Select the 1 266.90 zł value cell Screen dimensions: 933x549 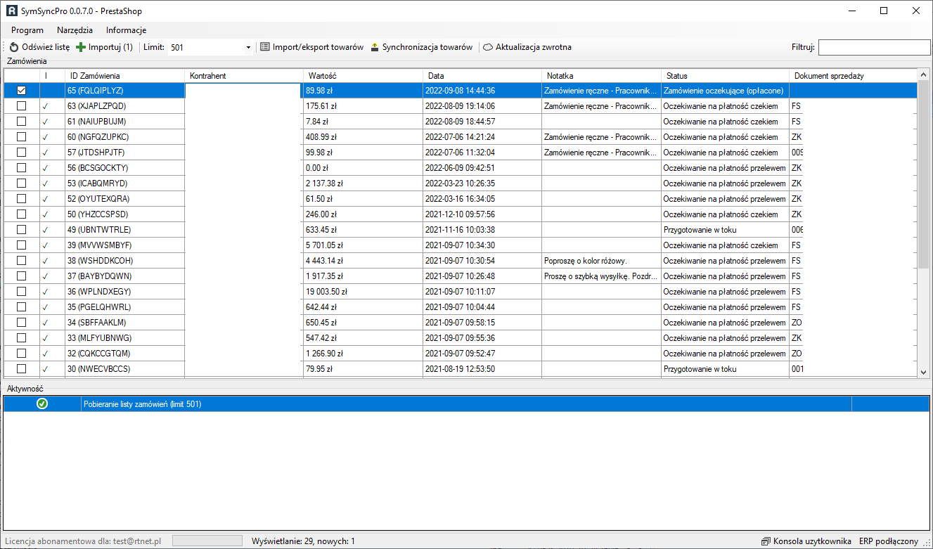363,354
